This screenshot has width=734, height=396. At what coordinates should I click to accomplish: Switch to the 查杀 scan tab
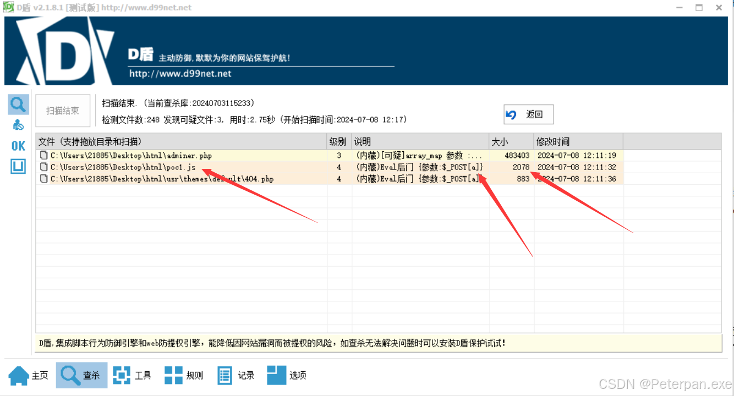point(81,375)
